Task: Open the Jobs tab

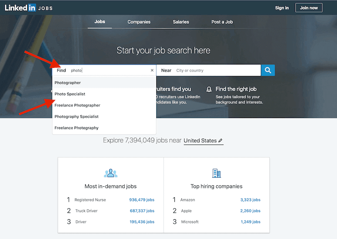Action: (x=100, y=22)
